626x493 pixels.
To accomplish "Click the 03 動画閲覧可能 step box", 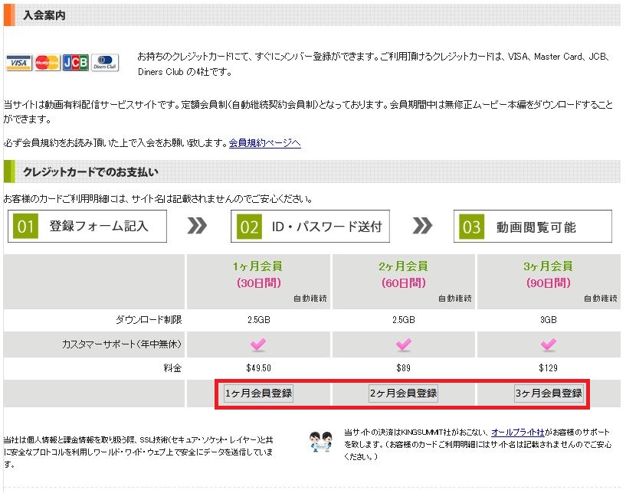I will (533, 226).
